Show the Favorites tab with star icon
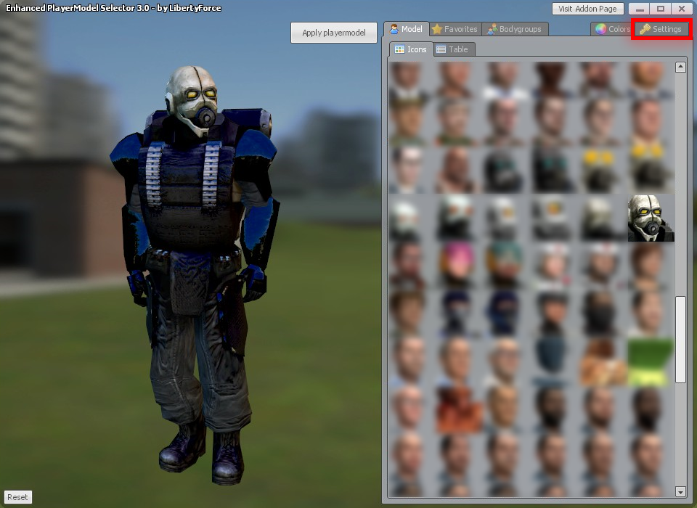Image resolution: width=697 pixels, height=508 pixels. click(x=455, y=29)
